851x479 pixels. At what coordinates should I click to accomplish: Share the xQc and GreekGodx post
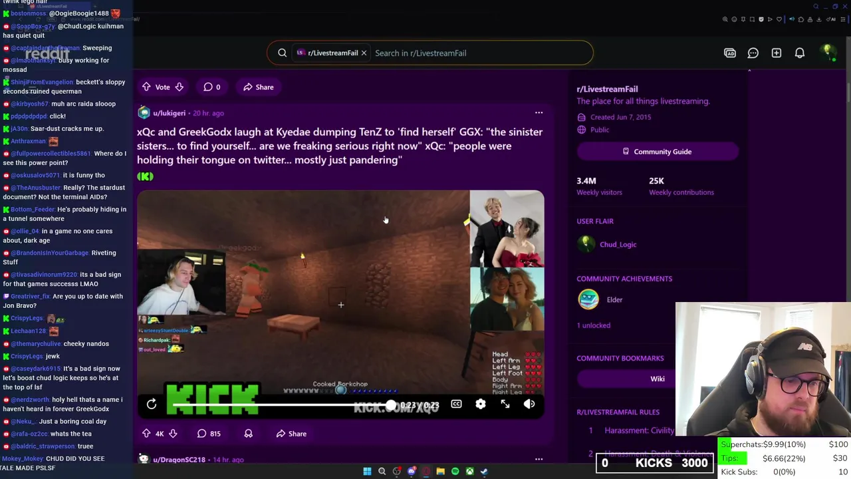pos(292,434)
